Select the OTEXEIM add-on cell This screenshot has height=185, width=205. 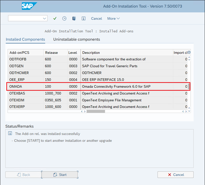point(26,100)
